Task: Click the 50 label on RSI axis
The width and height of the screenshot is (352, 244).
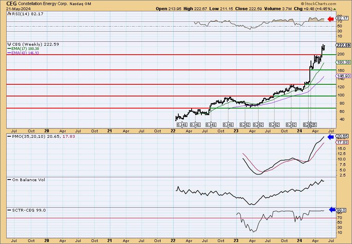Action: (x=339, y=26)
